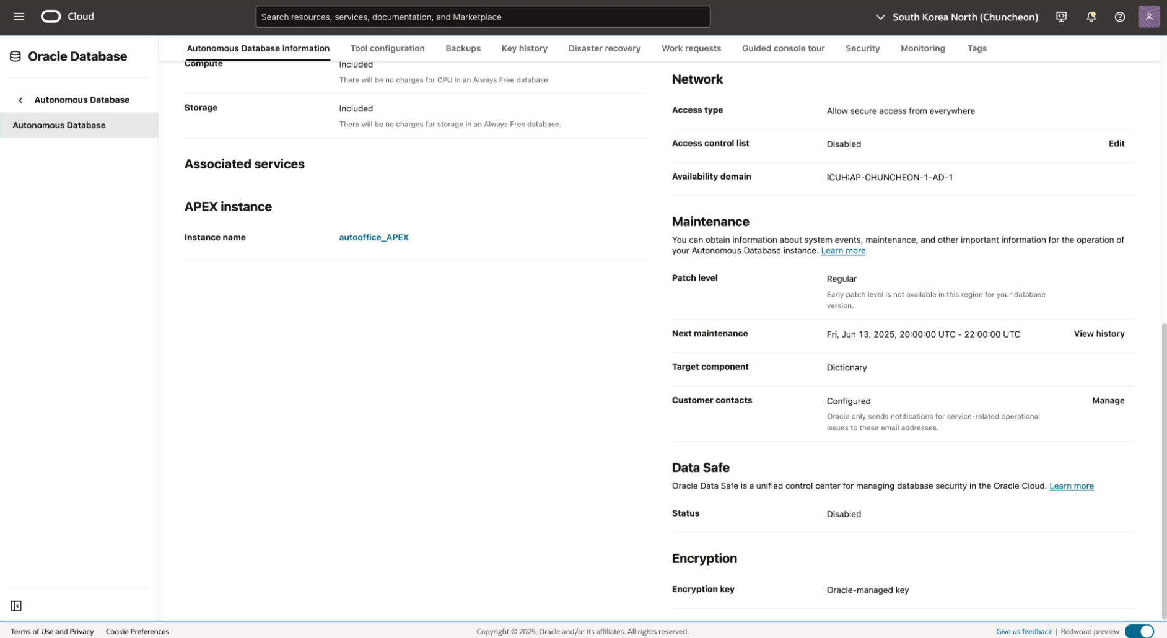Open Give us feedback link
1167x638 pixels.
click(x=1023, y=632)
